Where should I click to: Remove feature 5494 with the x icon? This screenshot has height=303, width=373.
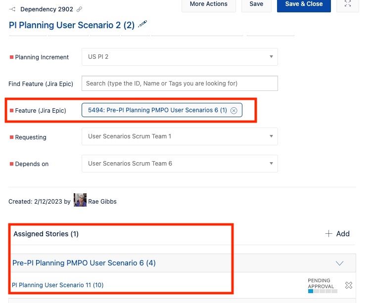click(234, 111)
